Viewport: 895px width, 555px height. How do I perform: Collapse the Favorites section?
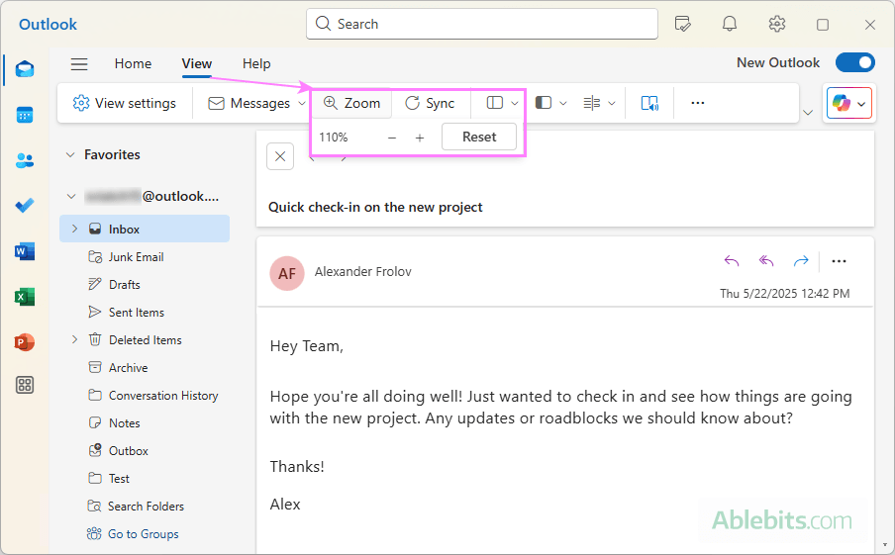tap(70, 154)
